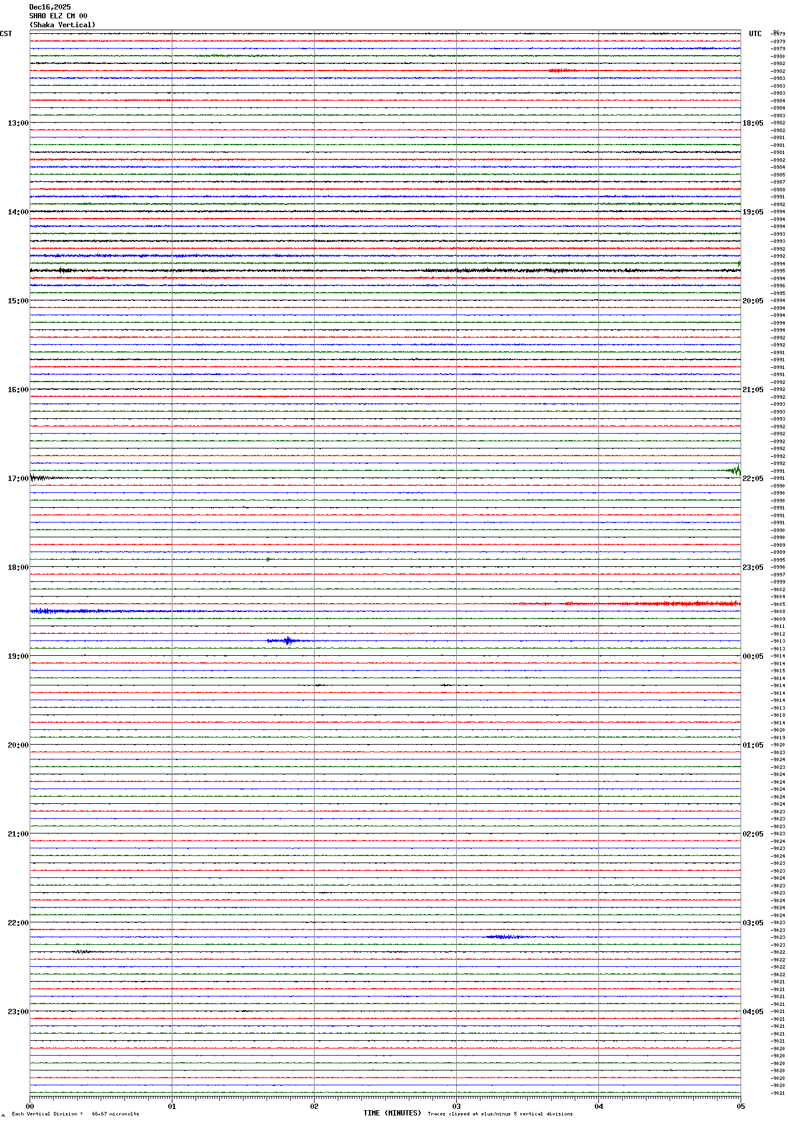The height and width of the screenshot is (1122, 788).
Task: Click the Each Vertical Division scale note
Action: coord(75,1114)
